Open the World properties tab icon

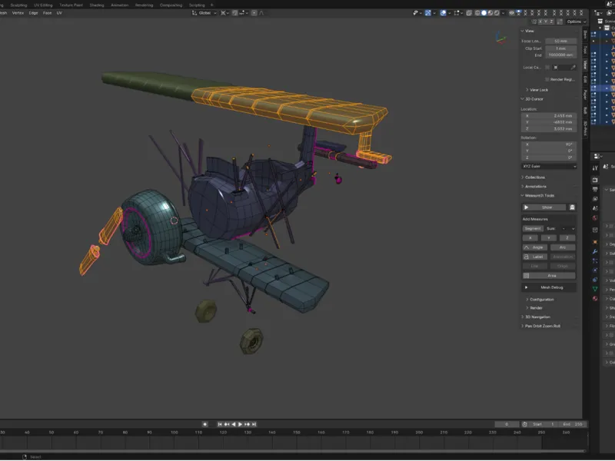tap(595, 218)
